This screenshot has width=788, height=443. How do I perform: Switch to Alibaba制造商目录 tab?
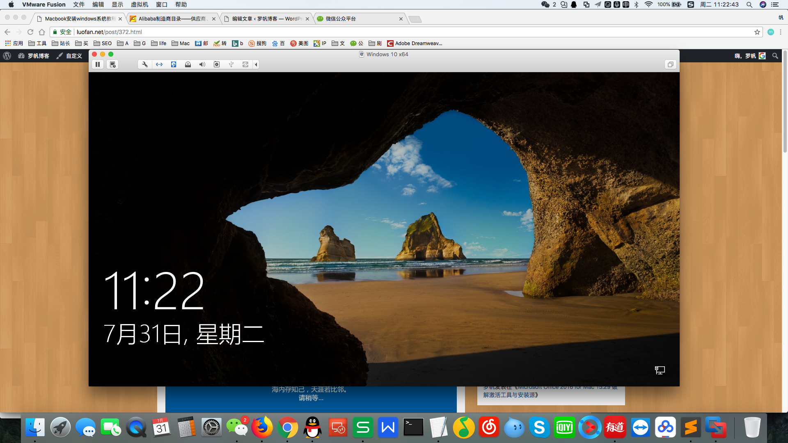(173, 19)
